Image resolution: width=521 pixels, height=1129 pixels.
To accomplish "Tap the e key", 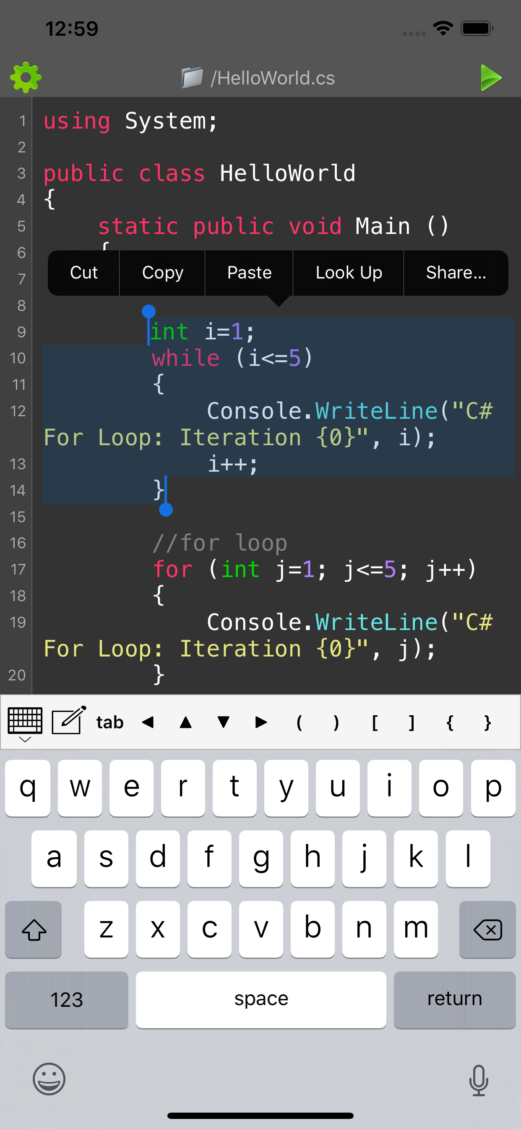I will [131, 788].
